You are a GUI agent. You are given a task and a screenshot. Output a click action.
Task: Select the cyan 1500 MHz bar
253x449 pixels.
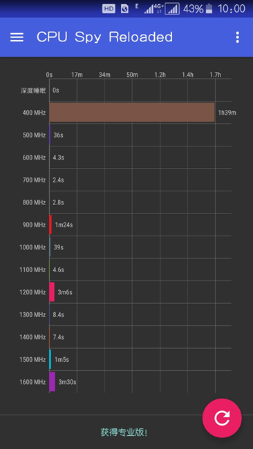click(x=50, y=359)
